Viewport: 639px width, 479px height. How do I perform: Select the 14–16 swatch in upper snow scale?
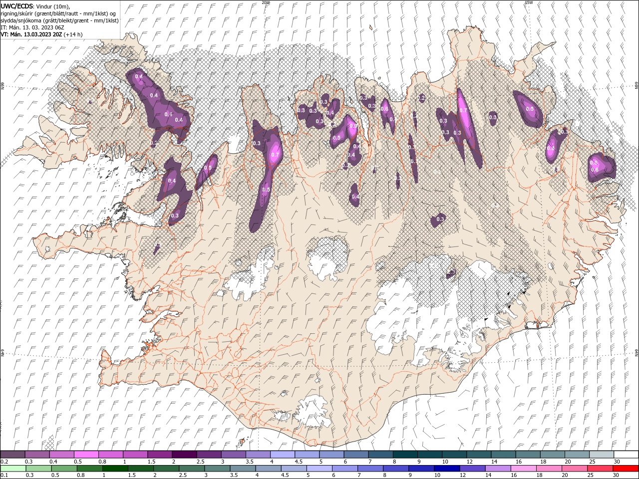503,455
